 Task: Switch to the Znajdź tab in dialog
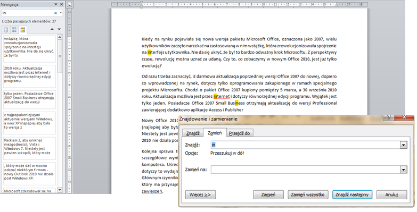tap(193, 133)
